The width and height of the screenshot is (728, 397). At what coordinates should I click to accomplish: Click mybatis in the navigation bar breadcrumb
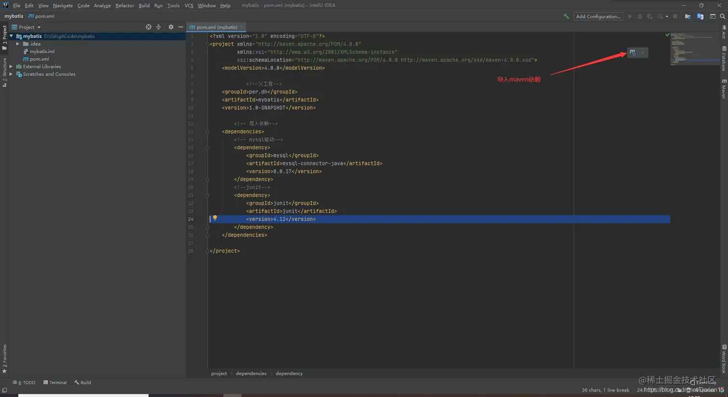click(x=13, y=16)
